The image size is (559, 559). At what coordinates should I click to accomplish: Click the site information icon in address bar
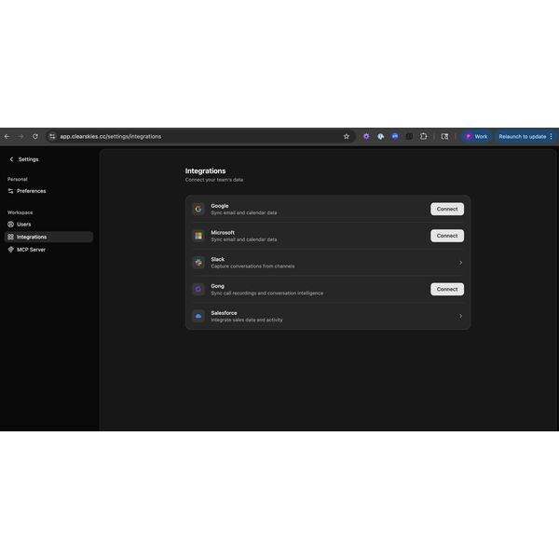52,136
